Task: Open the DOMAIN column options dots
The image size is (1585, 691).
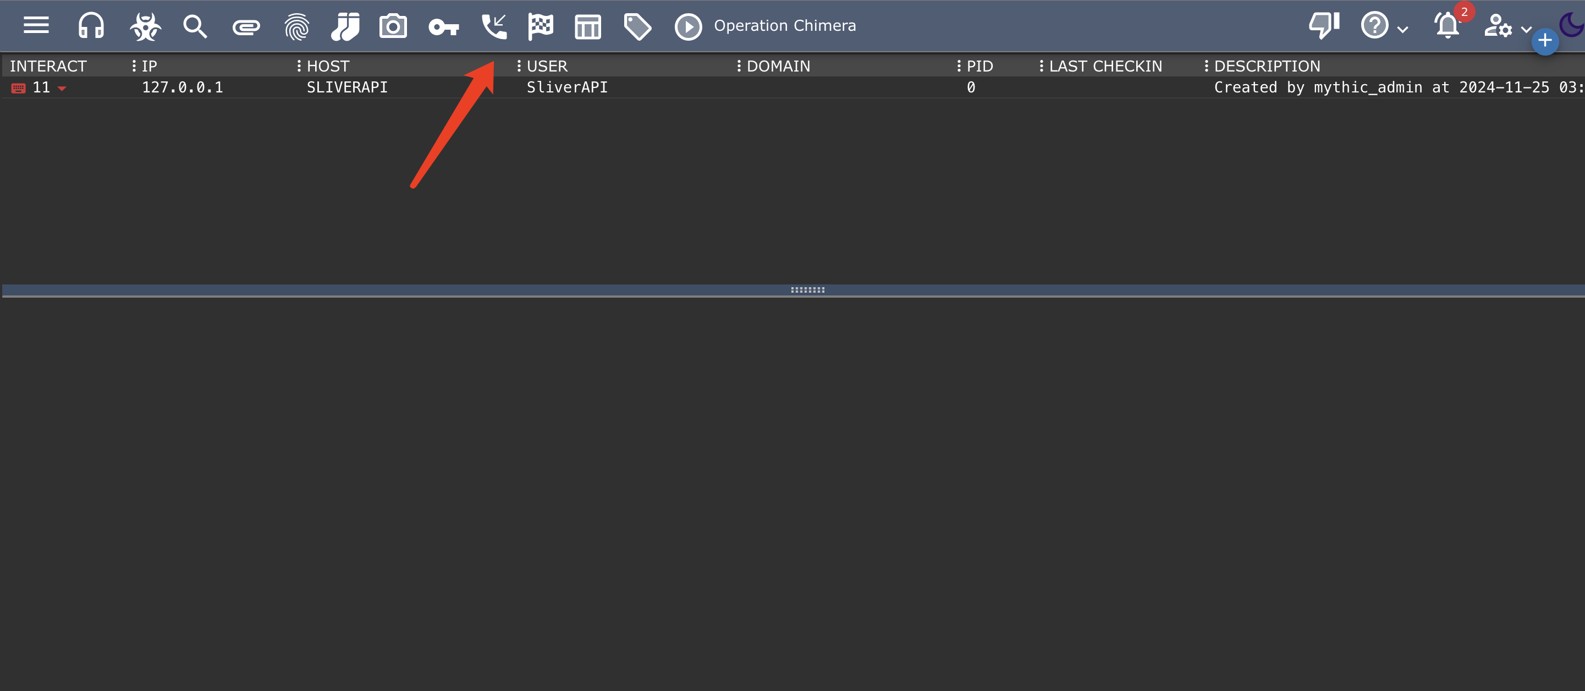Action: (739, 66)
